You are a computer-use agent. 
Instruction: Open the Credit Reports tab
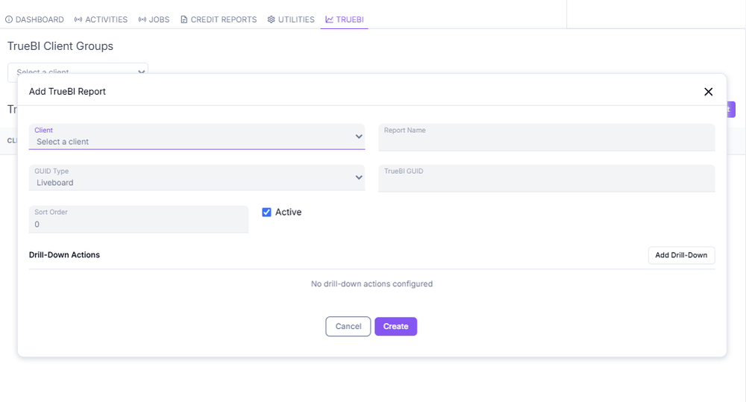point(219,19)
